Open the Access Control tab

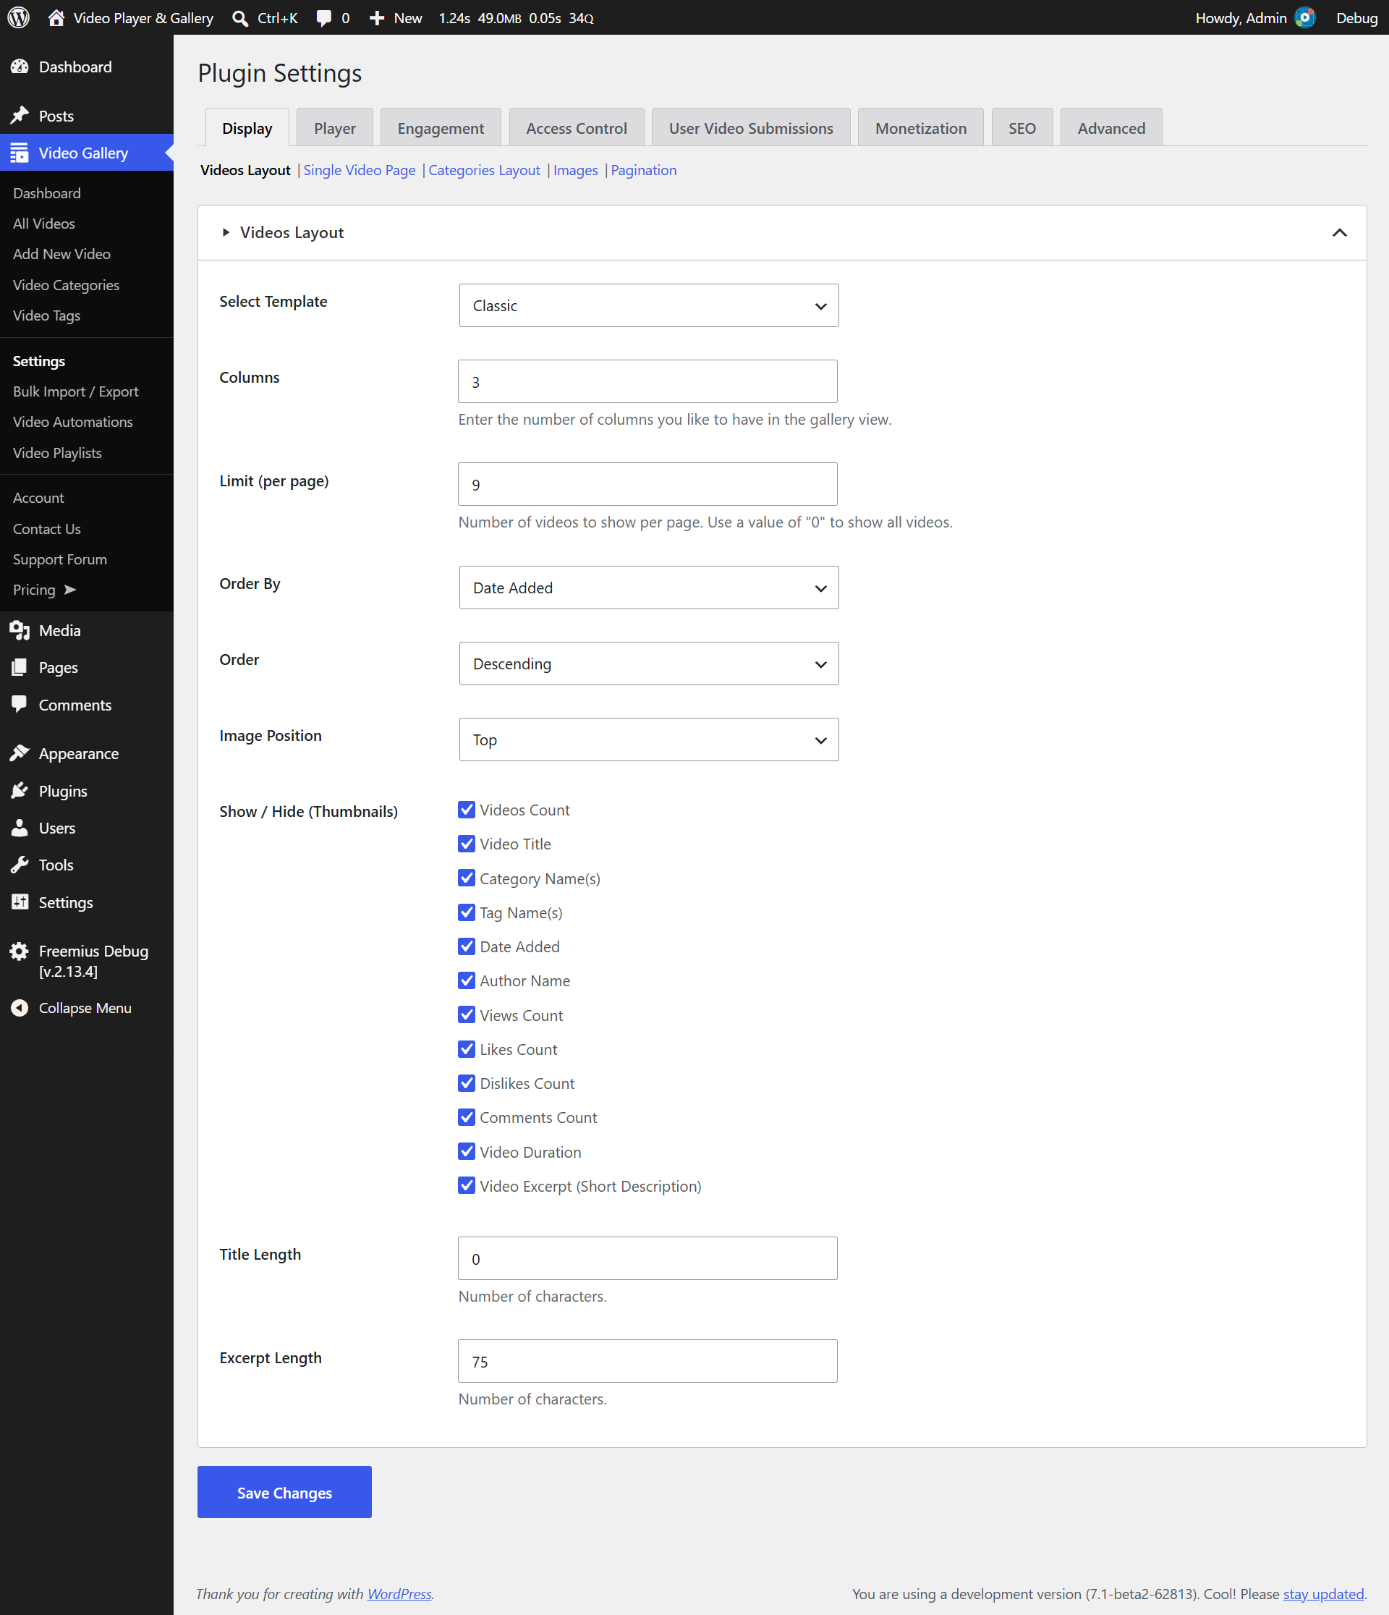[x=576, y=128]
